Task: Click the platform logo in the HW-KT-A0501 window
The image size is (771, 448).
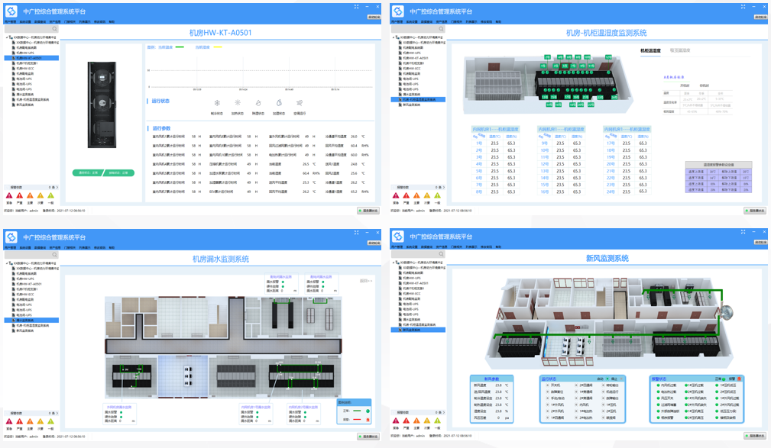Action: tap(11, 11)
